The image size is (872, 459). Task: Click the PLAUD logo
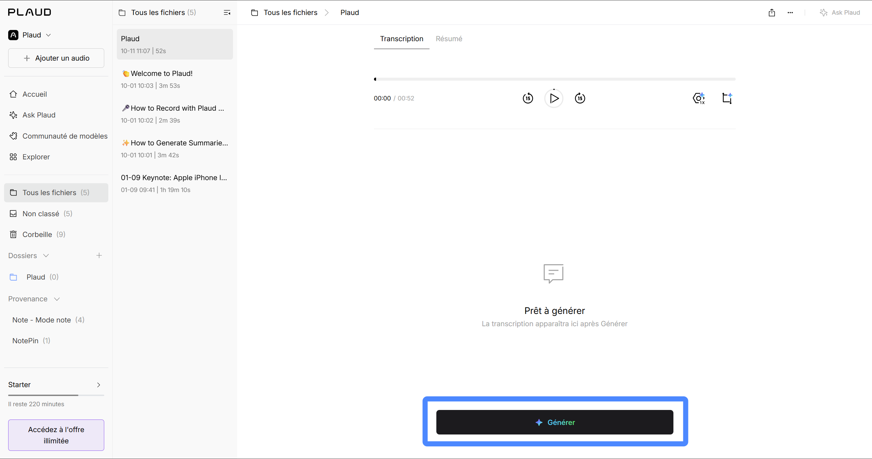[x=30, y=12]
